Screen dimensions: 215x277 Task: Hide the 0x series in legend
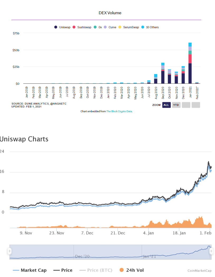[98, 27]
